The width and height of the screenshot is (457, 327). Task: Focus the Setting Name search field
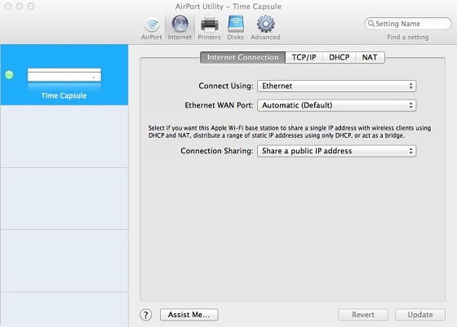click(408, 24)
